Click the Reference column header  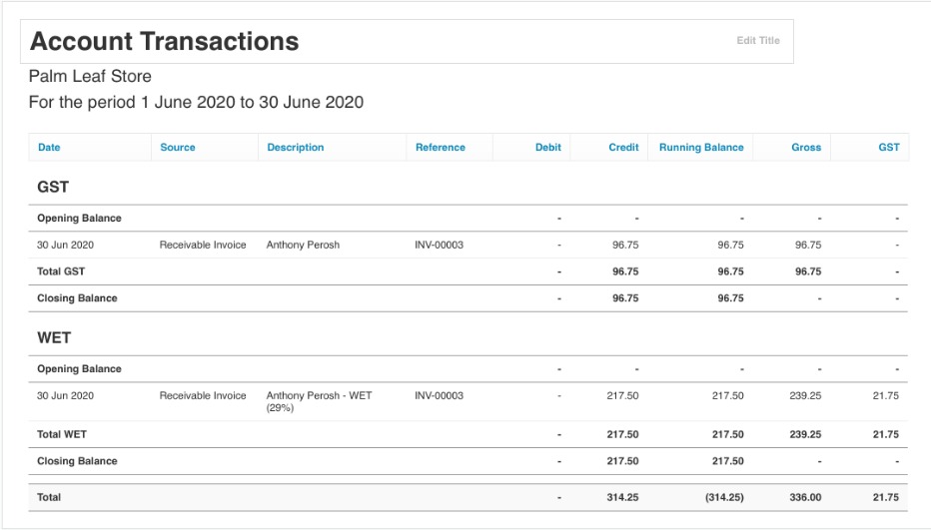441,148
